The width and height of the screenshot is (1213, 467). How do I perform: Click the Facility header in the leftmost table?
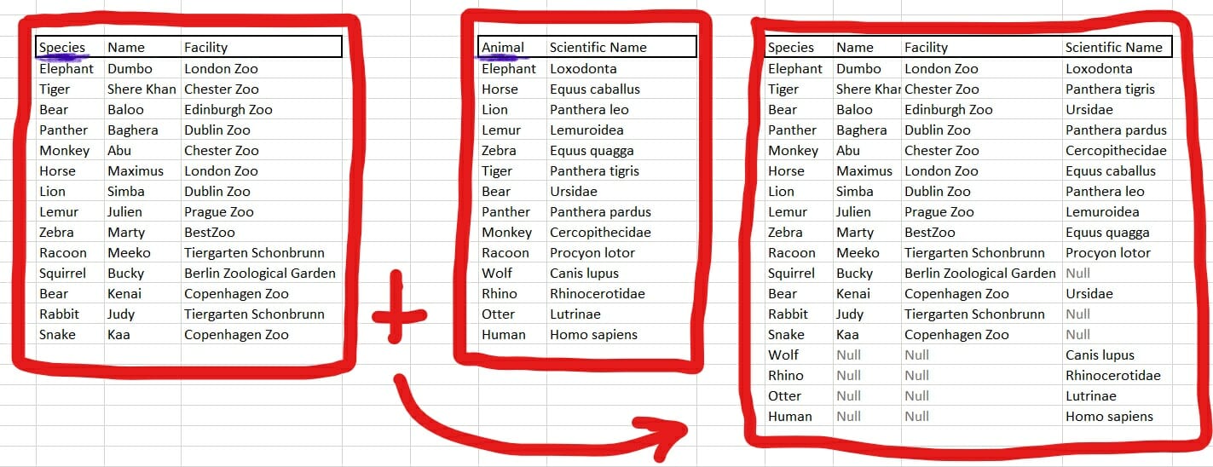[206, 48]
